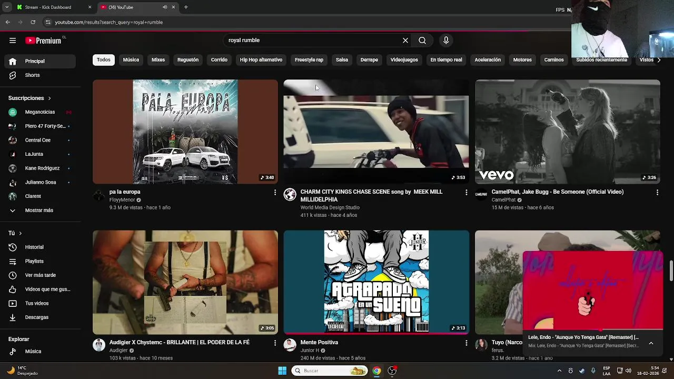This screenshot has height=379, width=674.
Task: Open Descargas in the sidebar
Action: click(41, 317)
